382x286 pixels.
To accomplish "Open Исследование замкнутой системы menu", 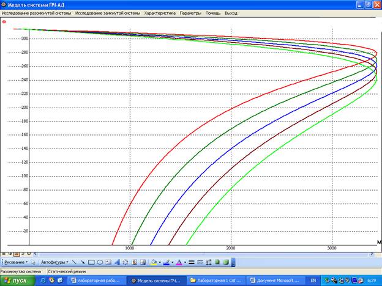I will point(108,13).
